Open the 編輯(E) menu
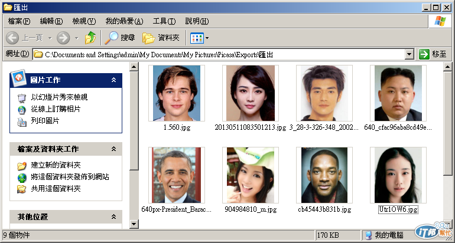The image size is (455, 243). [x=51, y=21]
